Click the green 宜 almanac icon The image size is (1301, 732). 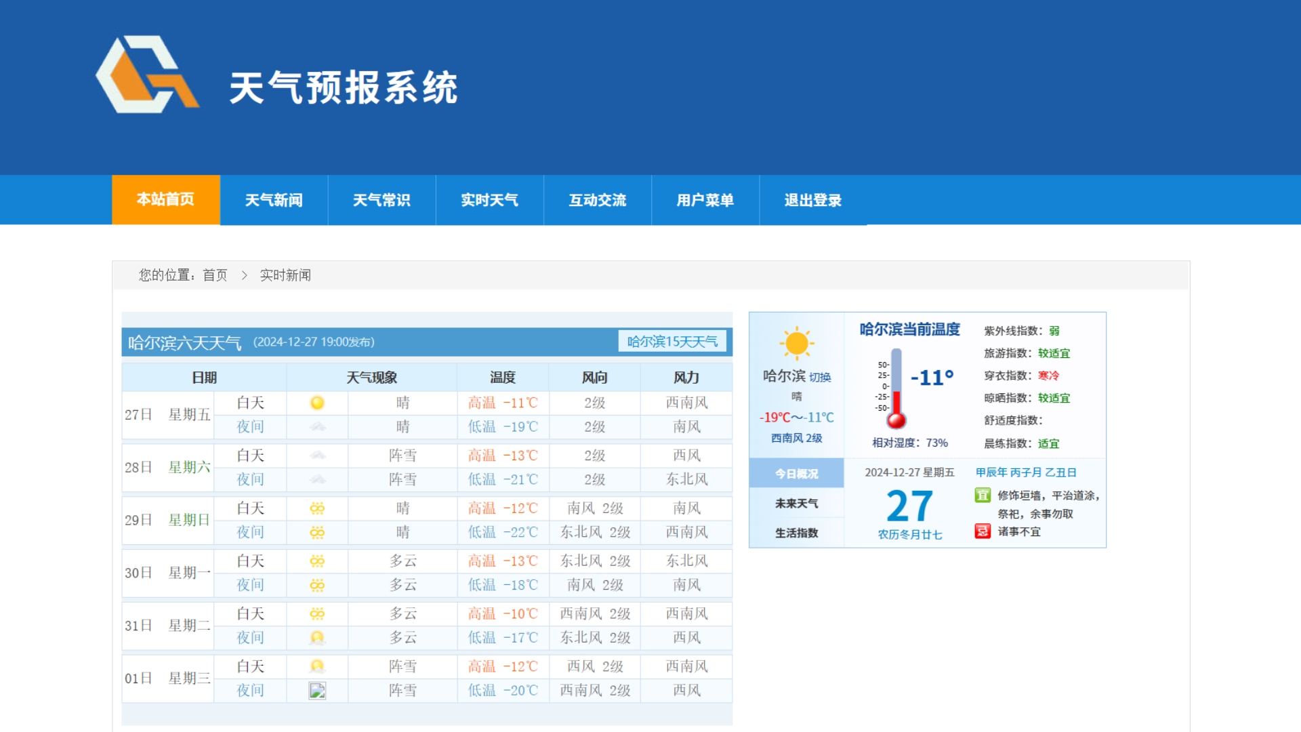pos(983,495)
